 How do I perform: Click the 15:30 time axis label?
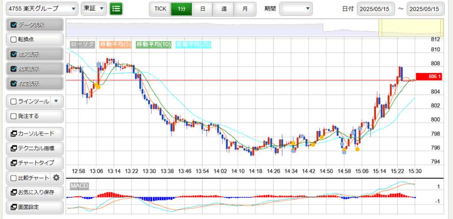[415, 171]
